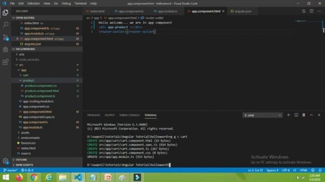This screenshot has width=325, height=182.
Task: Kill the terminal with trash icon
Action: point(304,115)
